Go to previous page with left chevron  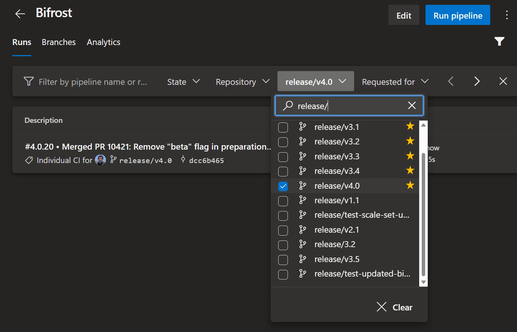tap(451, 81)
